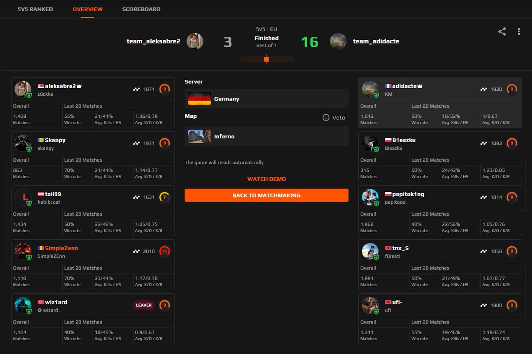
Task: Click the match balance slider handle
Action: tap(266, 59)
